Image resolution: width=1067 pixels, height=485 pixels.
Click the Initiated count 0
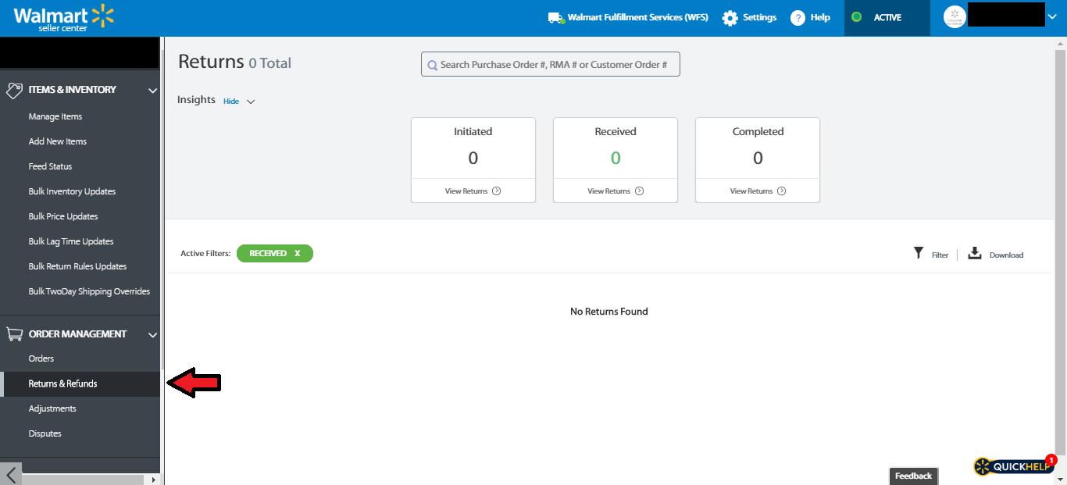tap(473, 159)
